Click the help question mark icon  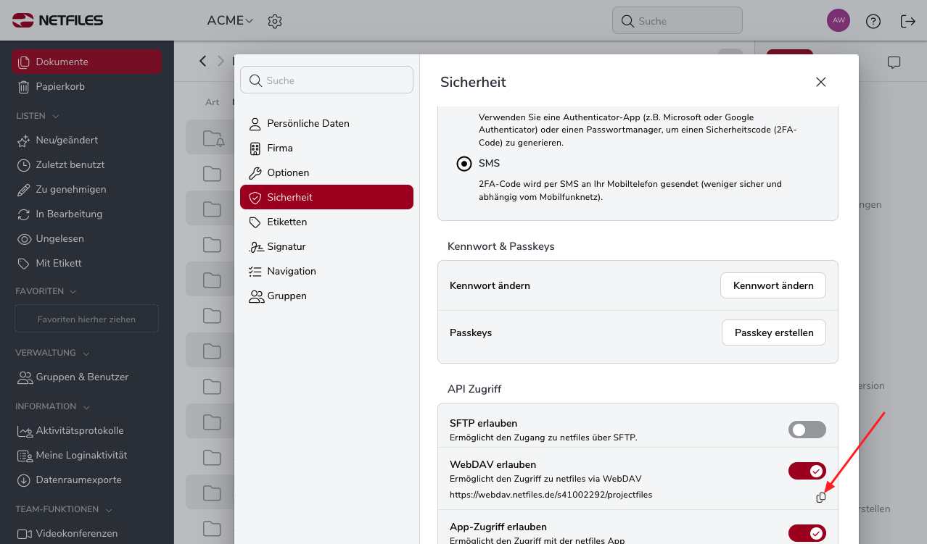(x=873, y=21)
